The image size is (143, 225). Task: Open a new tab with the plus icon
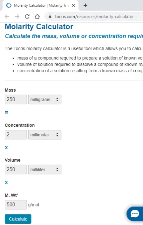click(x=85, y=5)
